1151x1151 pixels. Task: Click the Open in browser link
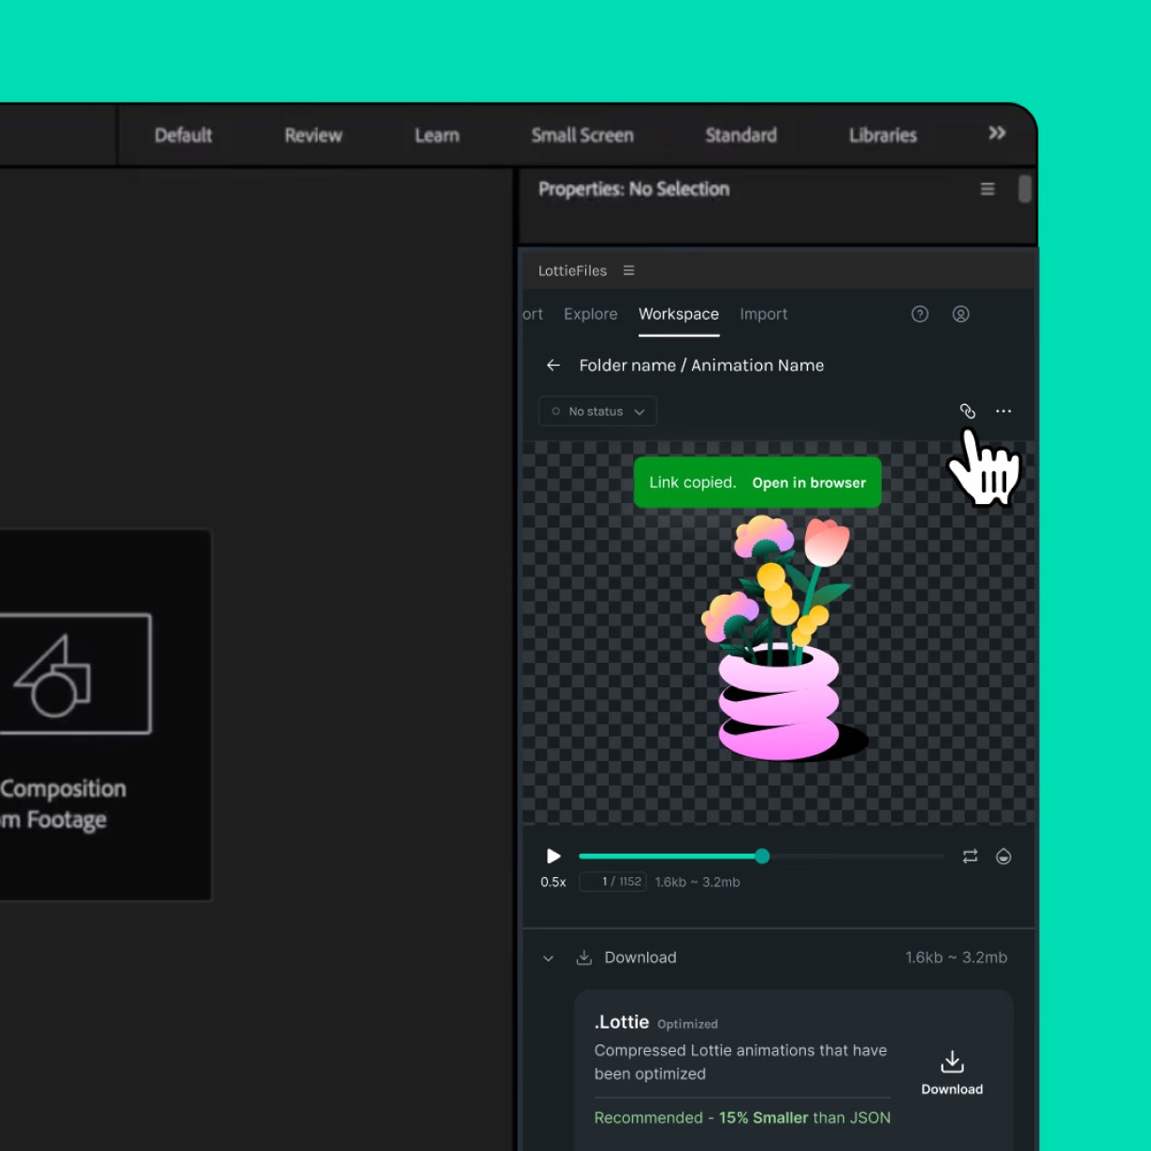coord(809,482)
